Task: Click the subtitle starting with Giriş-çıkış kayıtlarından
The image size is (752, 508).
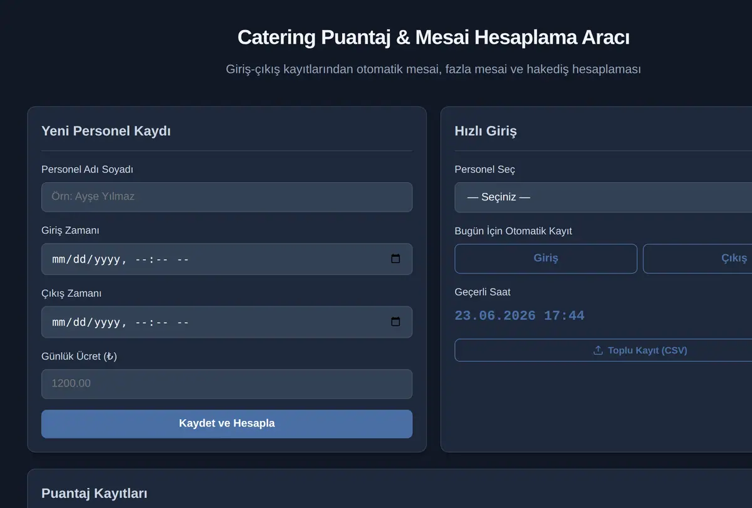Action: click(433, 69)
